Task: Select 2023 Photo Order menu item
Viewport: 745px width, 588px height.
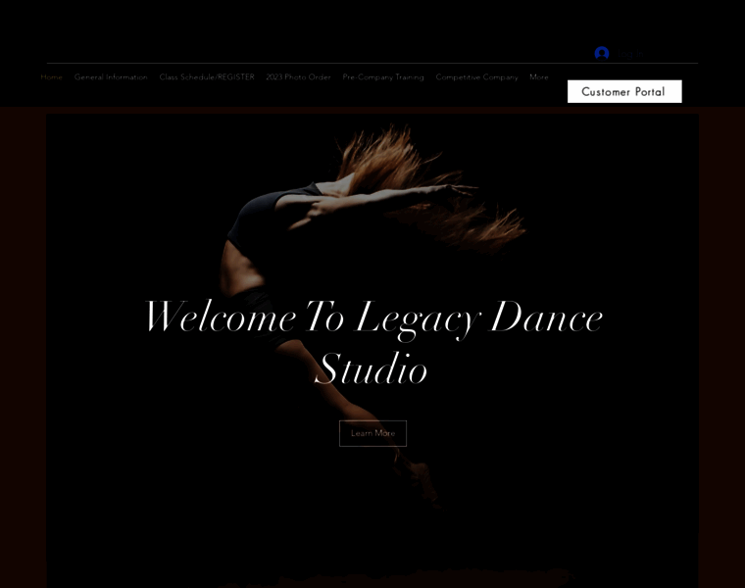Action: pos(298,77)
